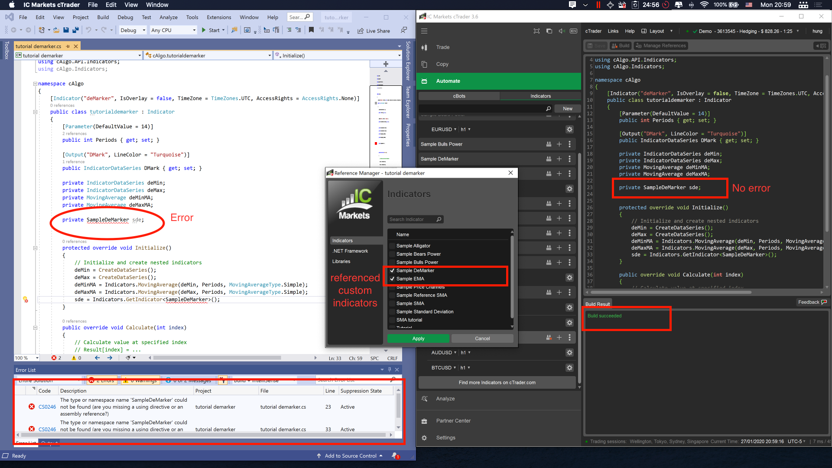The height and width of the screenshot is (468, 832).
Task: Click Save All icon in Visual Studio toolbar
Action: click(75, 30)
